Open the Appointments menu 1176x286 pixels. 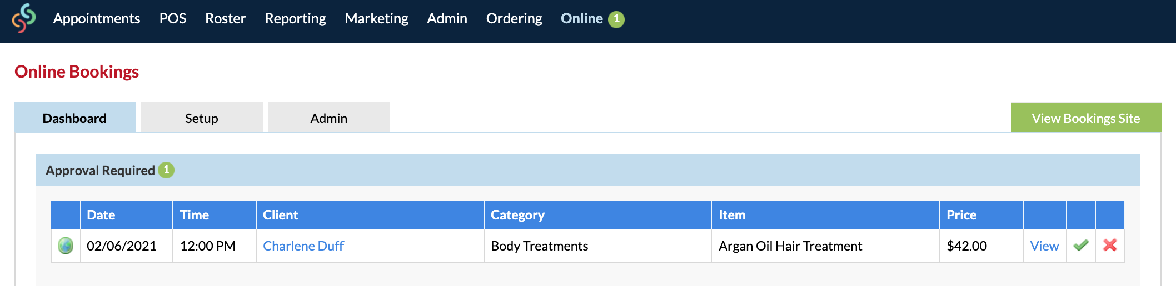97,18
